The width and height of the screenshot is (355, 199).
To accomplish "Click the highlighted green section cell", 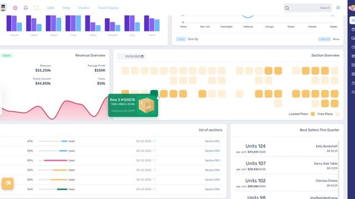I will point(154,93).
